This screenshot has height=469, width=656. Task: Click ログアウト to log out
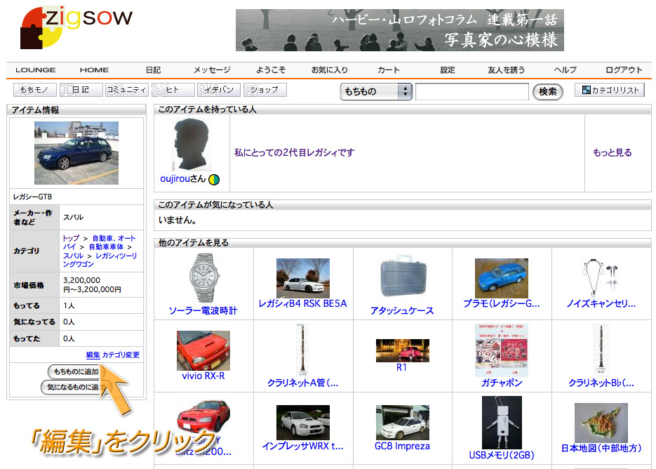tap(624, 70)
